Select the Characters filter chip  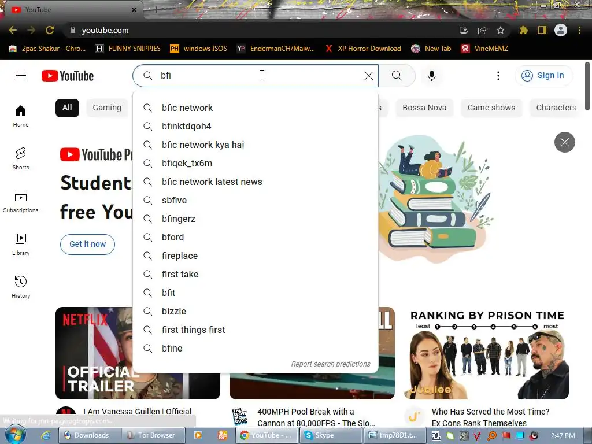(556, 108)
